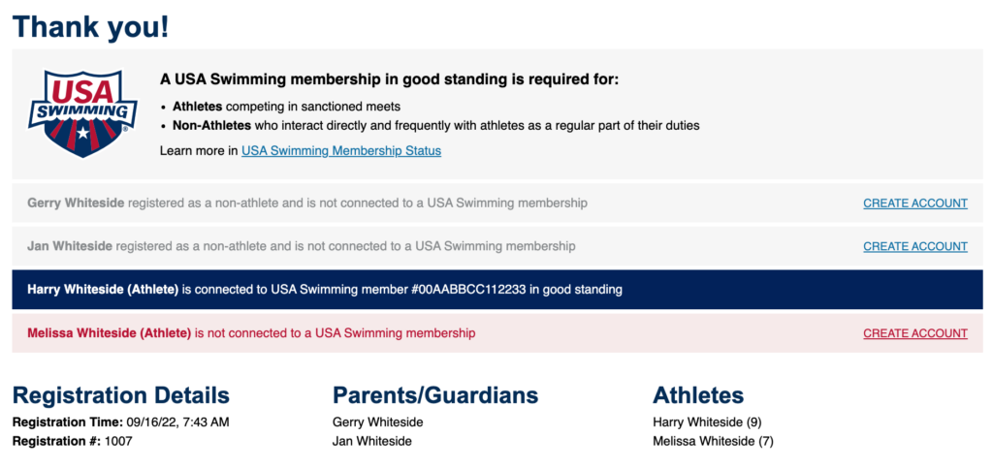Image resolution: width=993 pixels, height=468 pixels.
Task: Select registration number 1007
Action: [118, 442]
